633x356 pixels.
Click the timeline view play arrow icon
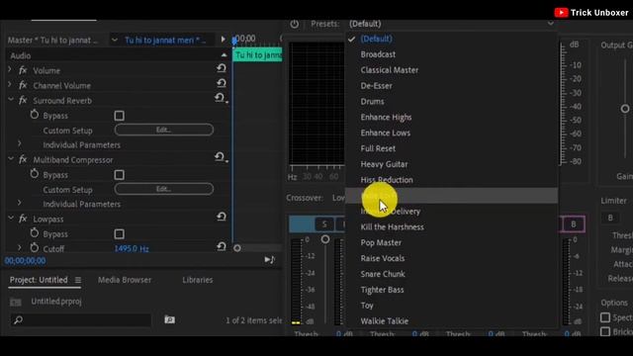[x=223, y=40]
